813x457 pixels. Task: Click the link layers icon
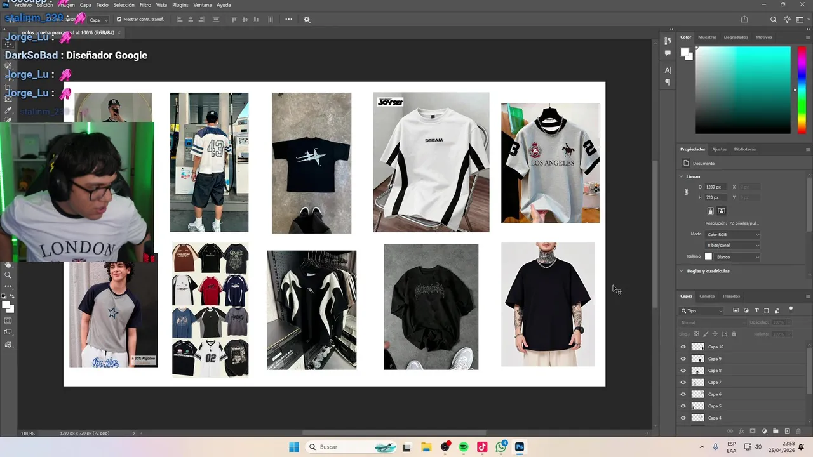point(730,431)
